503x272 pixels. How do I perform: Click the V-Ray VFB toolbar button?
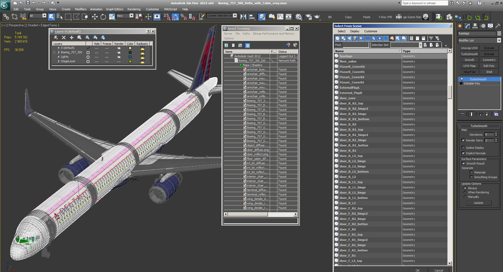(385, 17)
